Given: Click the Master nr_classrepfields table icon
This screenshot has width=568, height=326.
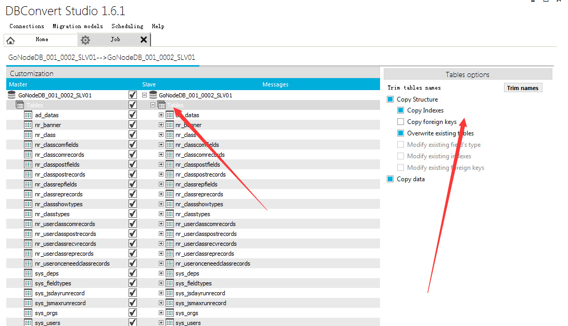Looking at the screenshot, I should pyautogui.click(x=28, y=184).
